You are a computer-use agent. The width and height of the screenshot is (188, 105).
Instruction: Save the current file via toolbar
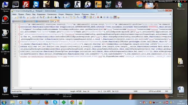[21, 17]
